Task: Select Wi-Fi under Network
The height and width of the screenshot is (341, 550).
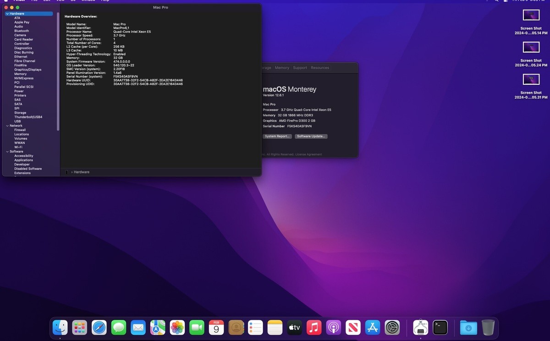Action: tap(18, 147)
